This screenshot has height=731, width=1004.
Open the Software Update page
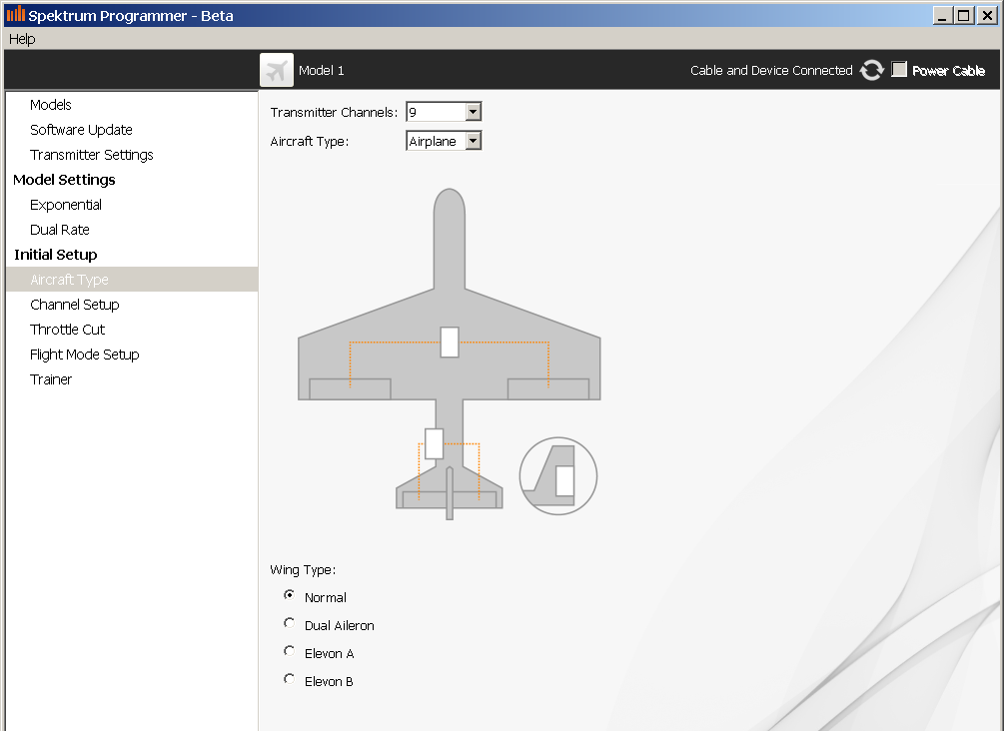pyautogui.click(x=81, y=130)
